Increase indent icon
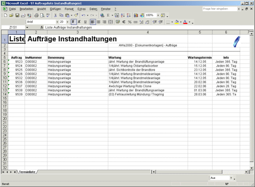The image size is (255, 187). click(161, 22)
